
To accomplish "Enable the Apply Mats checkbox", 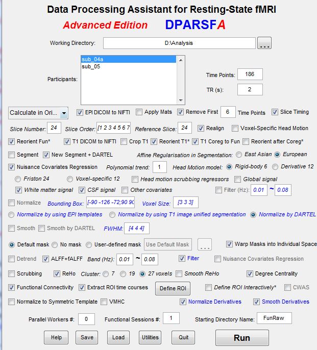I will pos(139,112).
